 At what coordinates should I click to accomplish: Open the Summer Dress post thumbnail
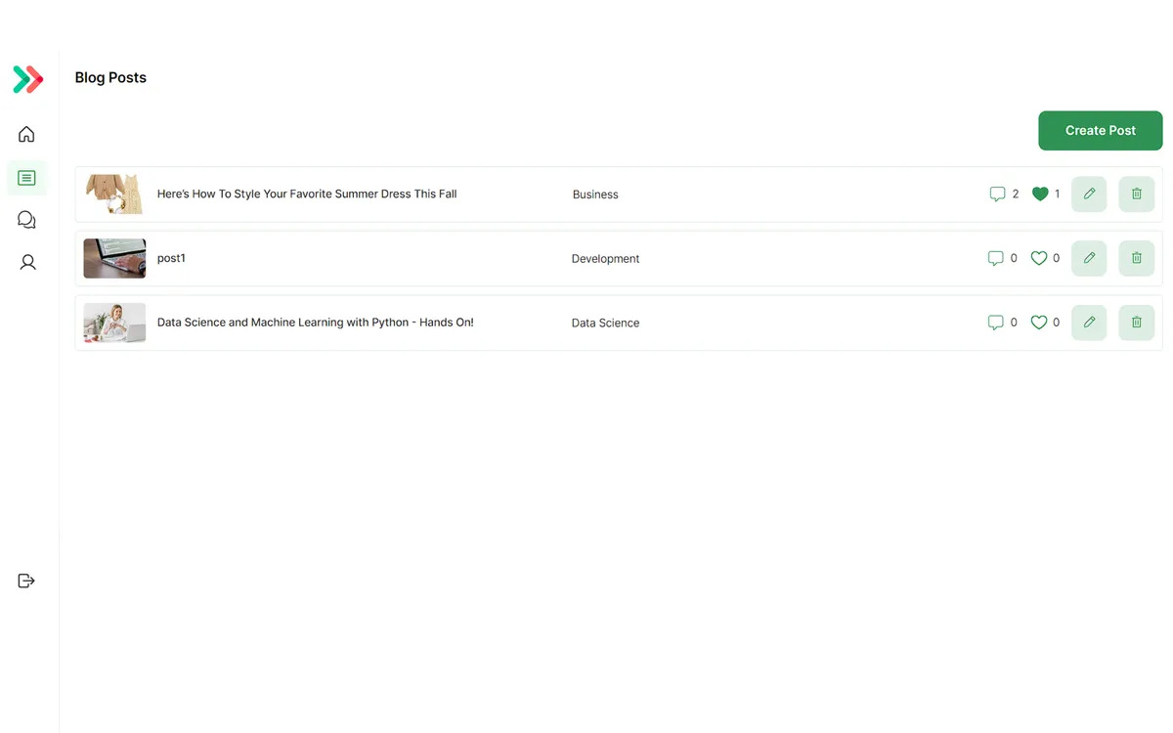[x=114, y=194]
